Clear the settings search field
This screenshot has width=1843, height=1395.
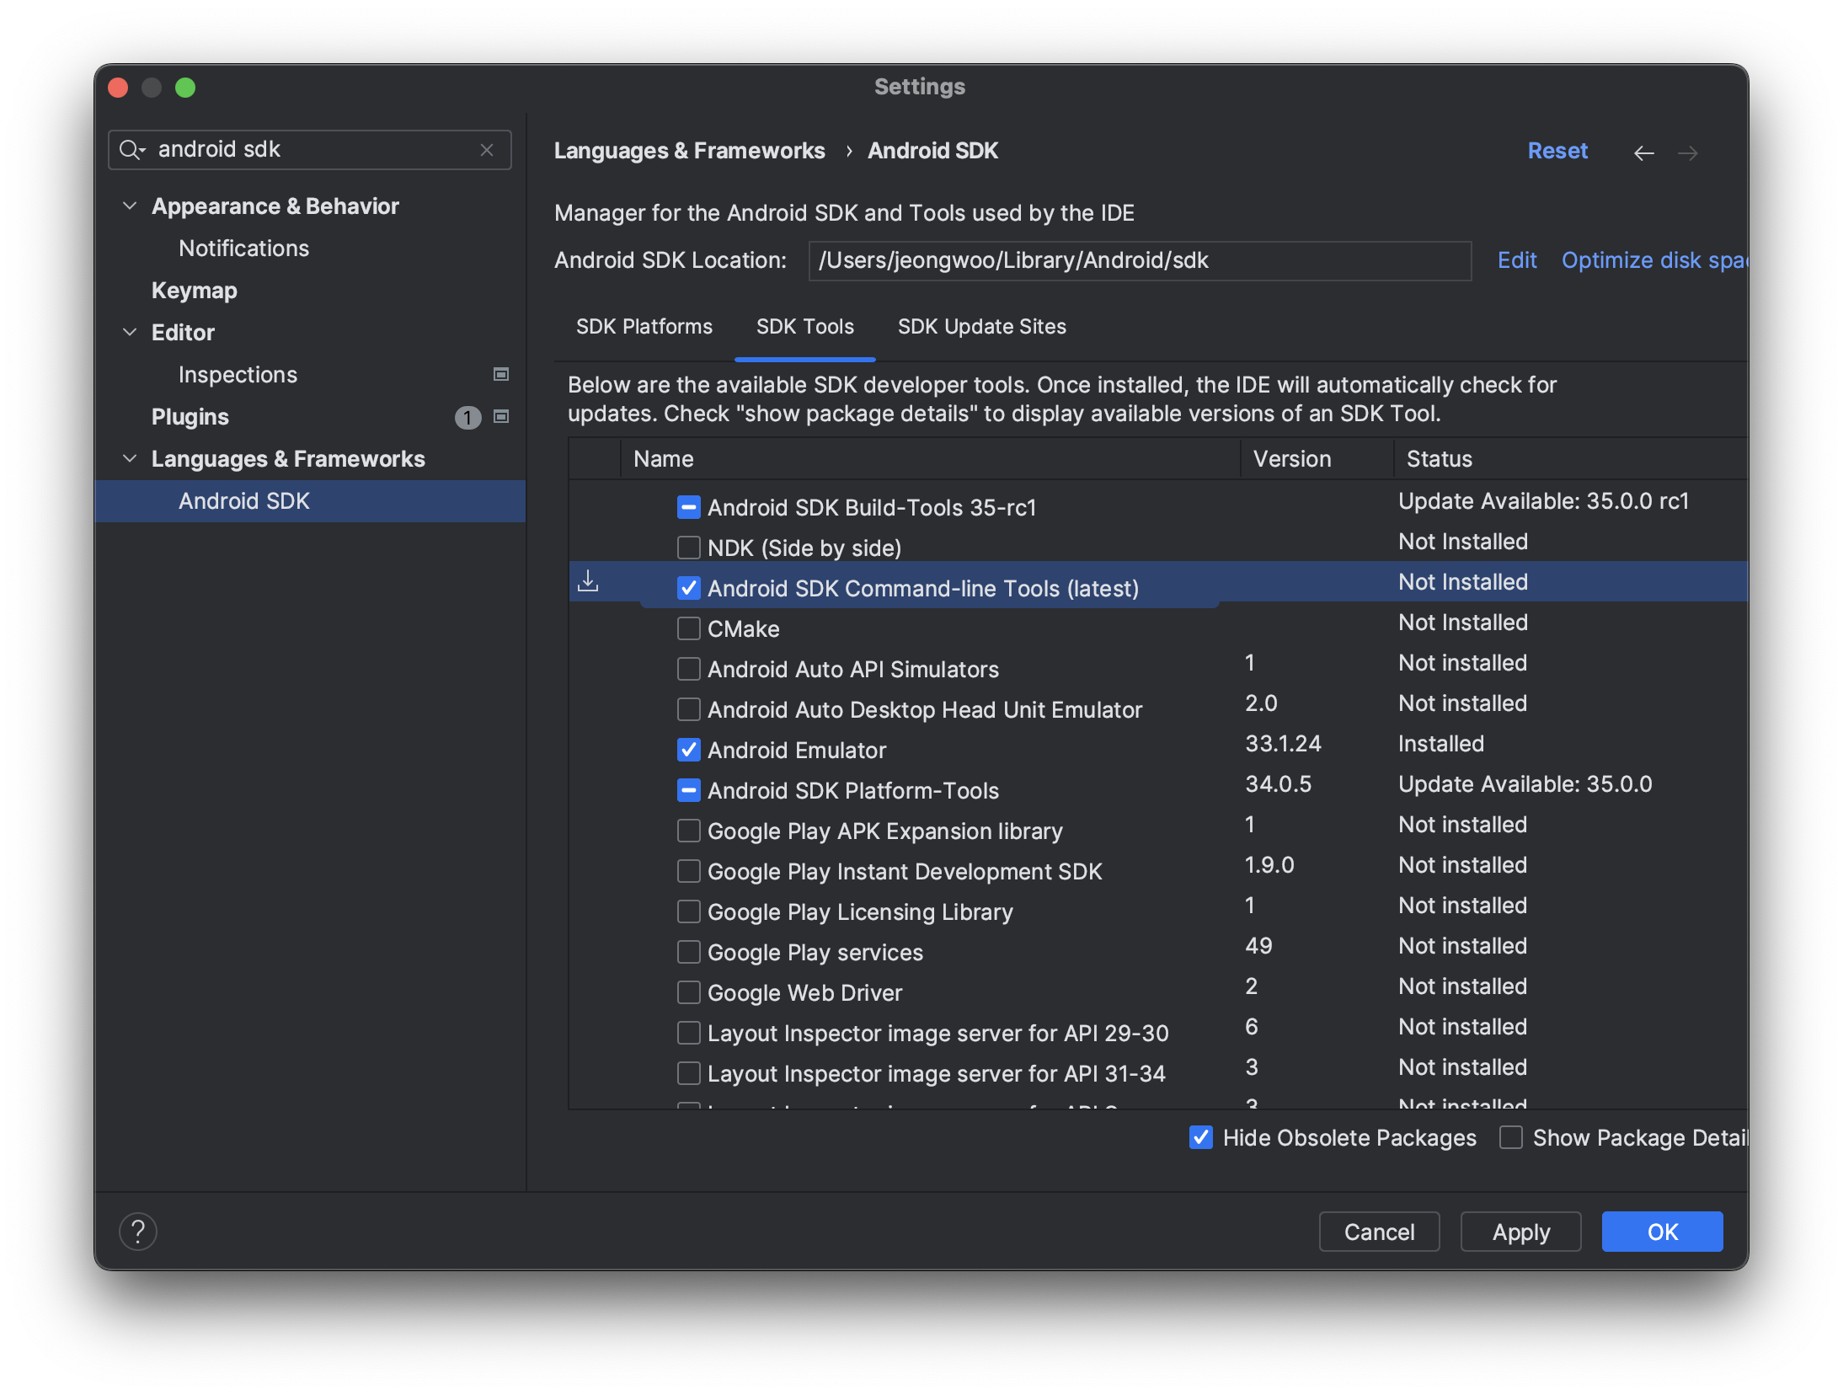click(487, 150)
